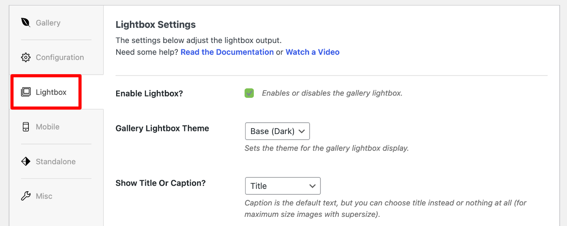Open the Show Title Or Caption dropdown
Screen dimensions: 567x226
(x=283, y=186)
